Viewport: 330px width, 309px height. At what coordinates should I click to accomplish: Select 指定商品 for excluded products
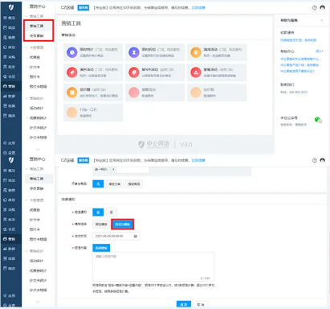(x=134, y=184)
